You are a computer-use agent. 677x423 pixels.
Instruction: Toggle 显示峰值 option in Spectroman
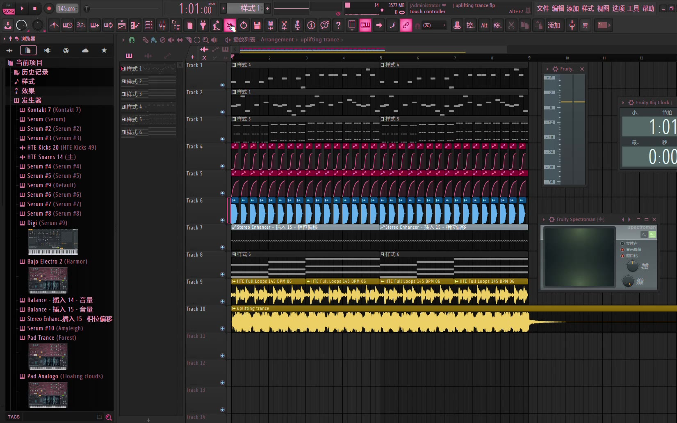tap(622, 250)
